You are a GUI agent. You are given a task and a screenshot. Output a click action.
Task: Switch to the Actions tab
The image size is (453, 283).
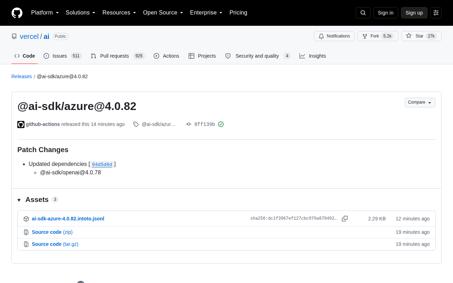(166, 56)
